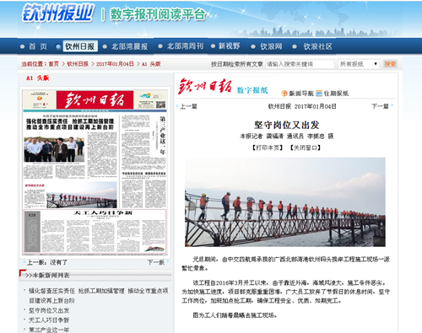Click the orange 搜索 search button
This screenshot has width=422, height=333.
pyautogui.click(x=390, y=64)
